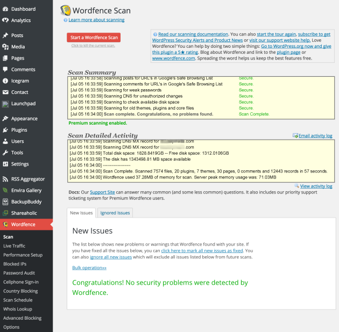This screenshot has height=332, width=339.
Task: Switch to the Ignored Issues tab
Action: (115, 213)
